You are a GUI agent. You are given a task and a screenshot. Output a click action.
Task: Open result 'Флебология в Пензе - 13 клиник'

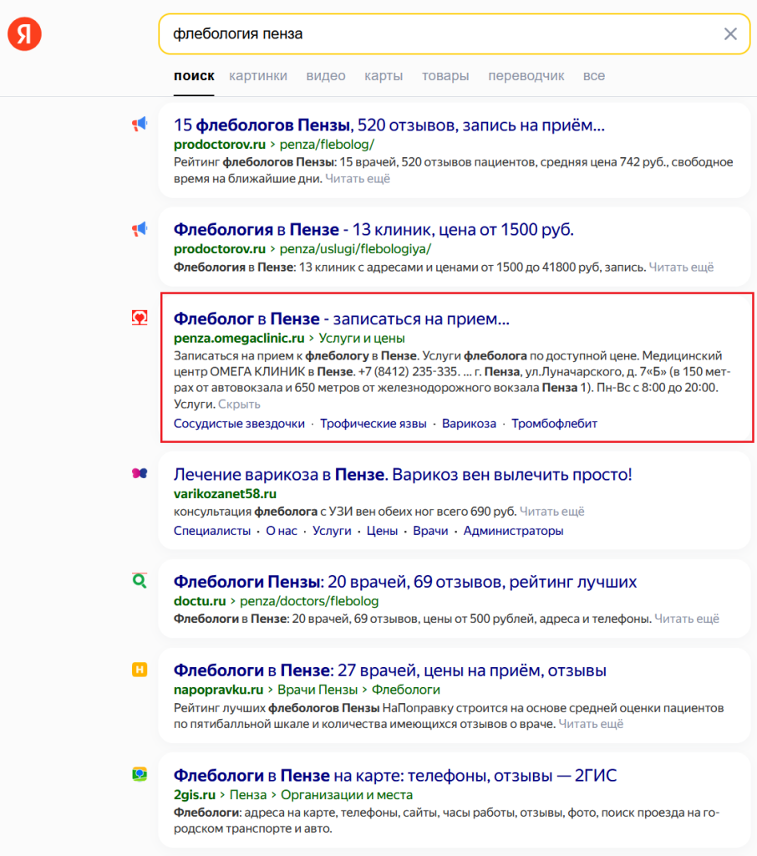(x=373, y=230)
